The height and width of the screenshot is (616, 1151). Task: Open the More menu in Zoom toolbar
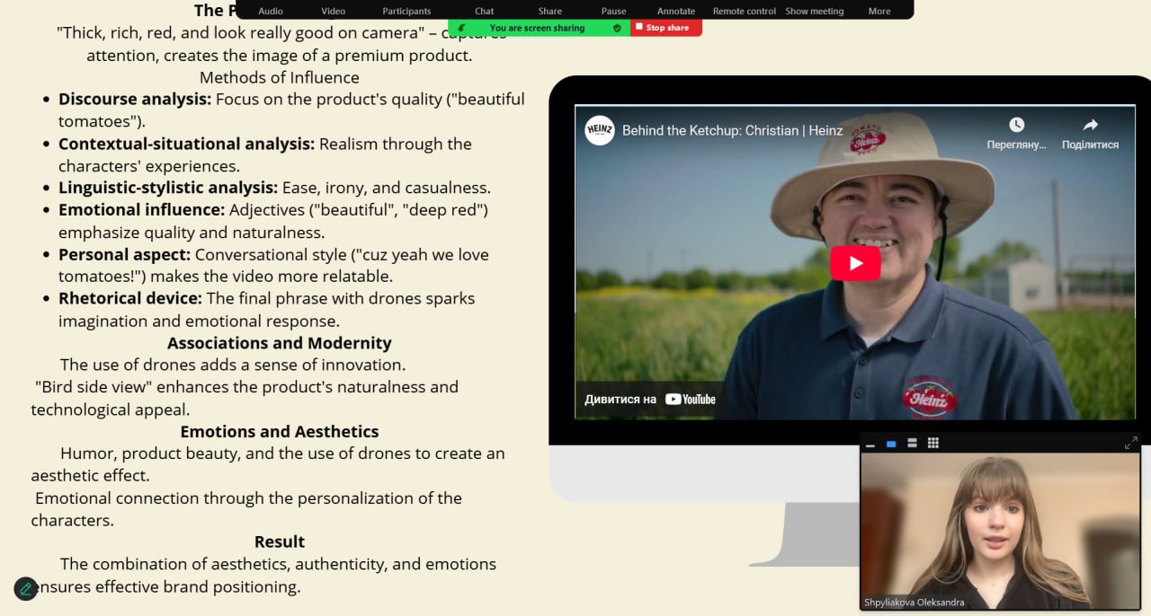pos(879,11)
